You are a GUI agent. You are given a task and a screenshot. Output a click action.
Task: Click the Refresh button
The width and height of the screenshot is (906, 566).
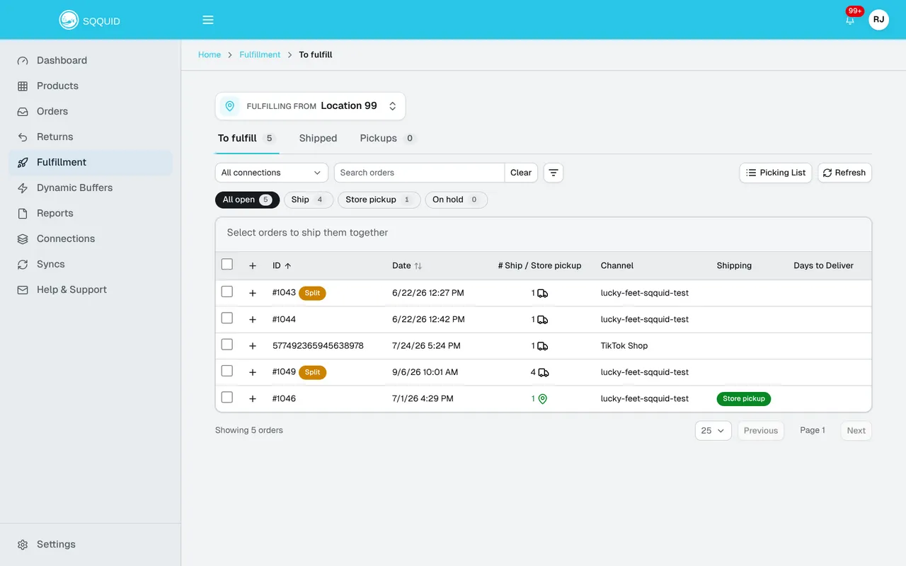(844, 173)
